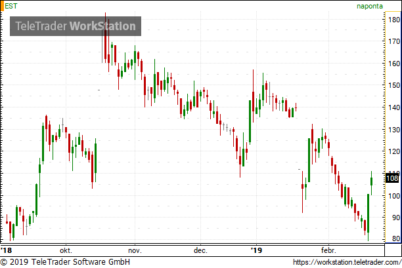This screenshot has width=402, height=268.
Task: Click the 'naponta' interval label
Action: point(370,6)
